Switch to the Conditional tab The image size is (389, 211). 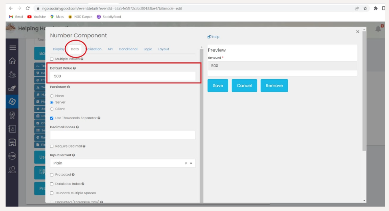(128, 49)
